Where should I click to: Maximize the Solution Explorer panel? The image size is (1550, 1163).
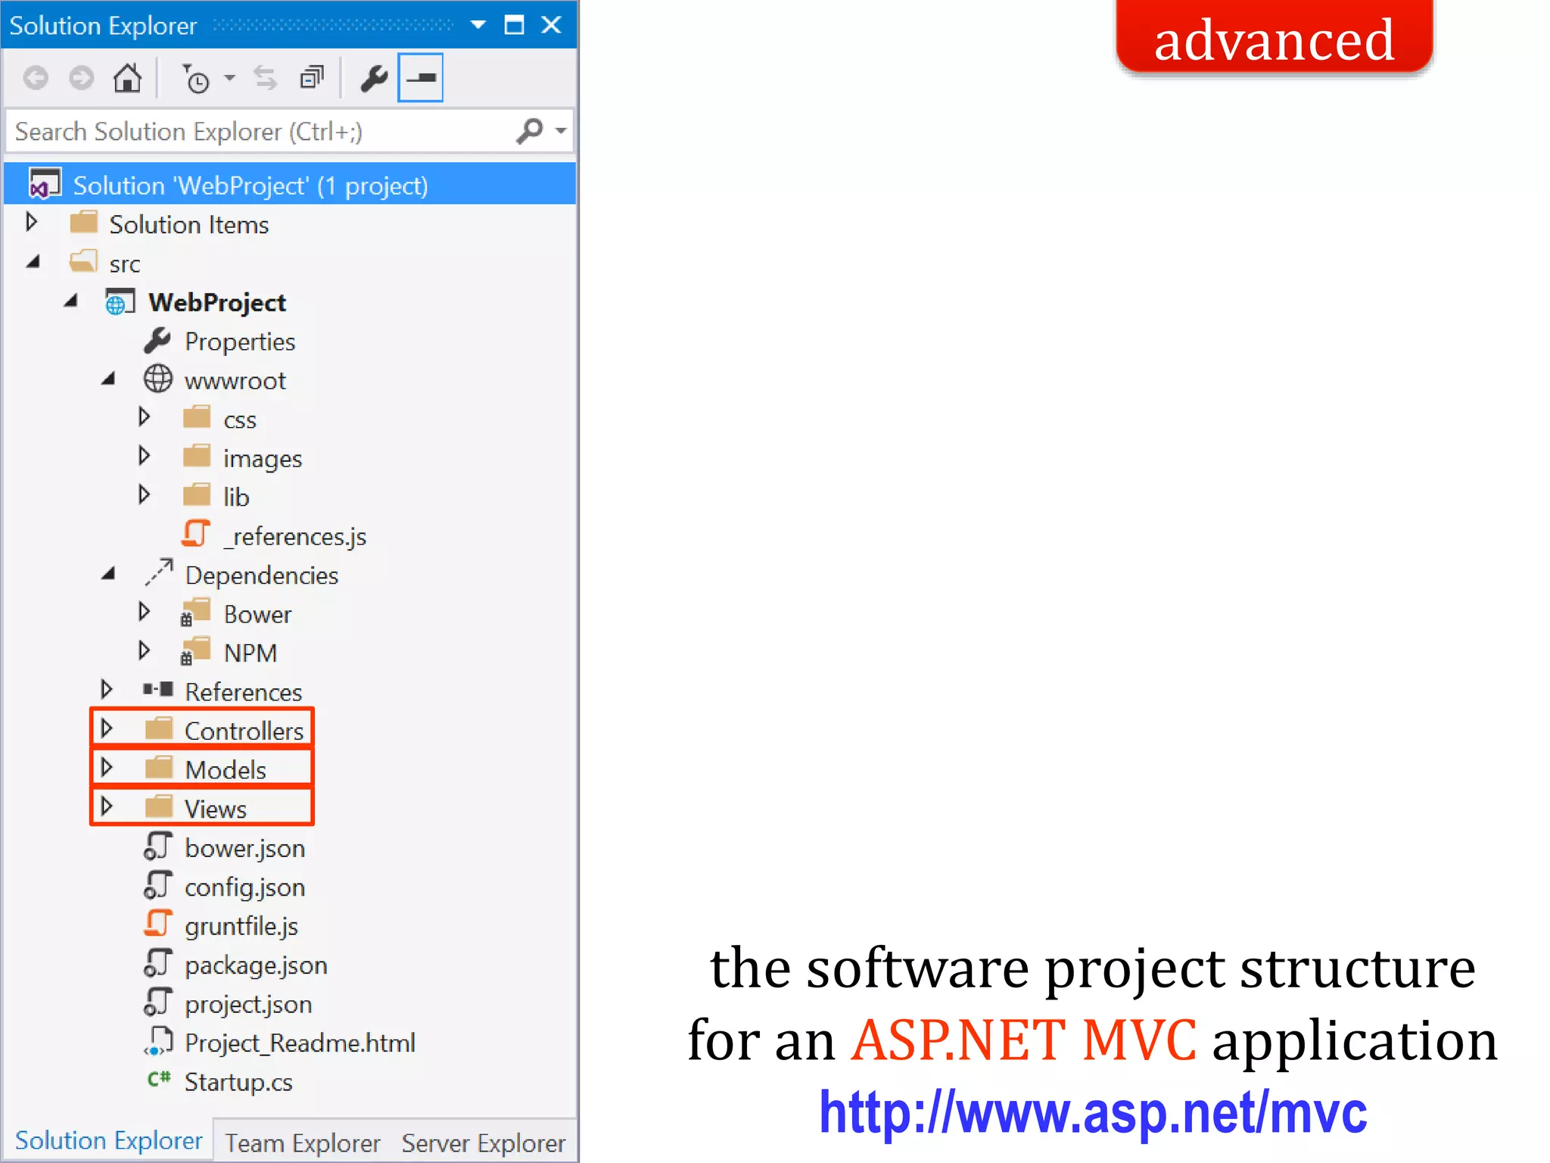click(x=515, y=25)
